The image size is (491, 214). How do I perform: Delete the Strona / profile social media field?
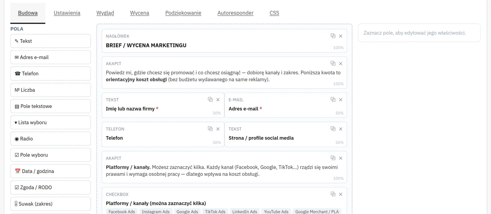[341, 129]
